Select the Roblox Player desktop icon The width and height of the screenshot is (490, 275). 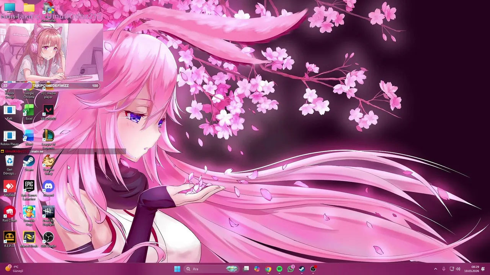pyautogui.click(x=10, y=138)
